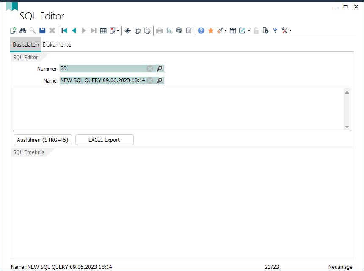Expand the tools dropdown arrow
Screen dimensions: 364x271
point(290,30)
